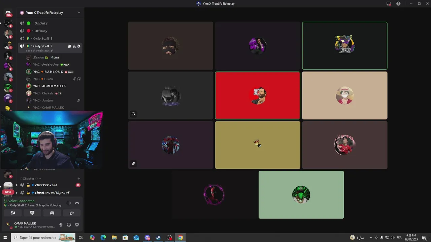The height and width of the screenshot is (242, 431).
Task: Start an activity with gamepad icon
Action: 52,213
